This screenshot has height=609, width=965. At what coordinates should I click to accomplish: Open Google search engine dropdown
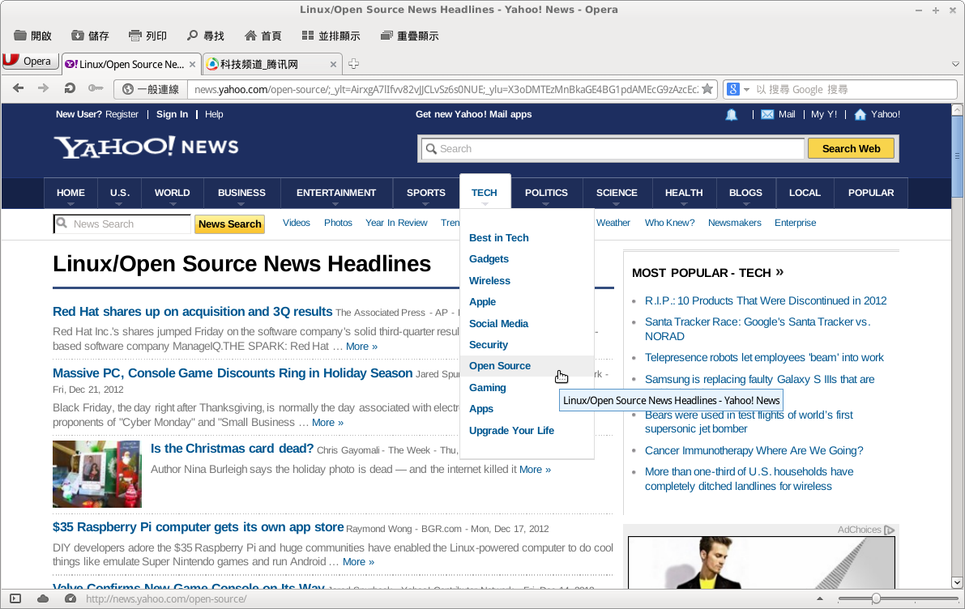click(738, 89)
